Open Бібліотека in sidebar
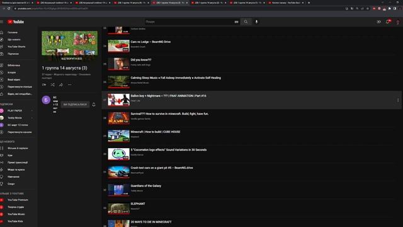 click(14, 66)
